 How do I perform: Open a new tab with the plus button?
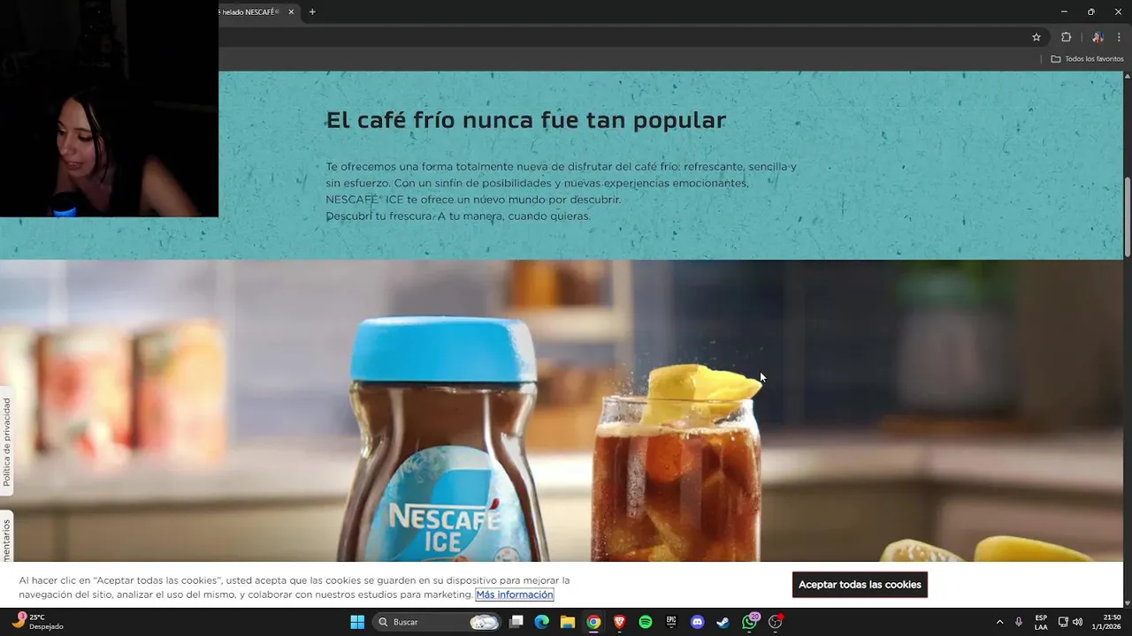[x=312, y=12]
